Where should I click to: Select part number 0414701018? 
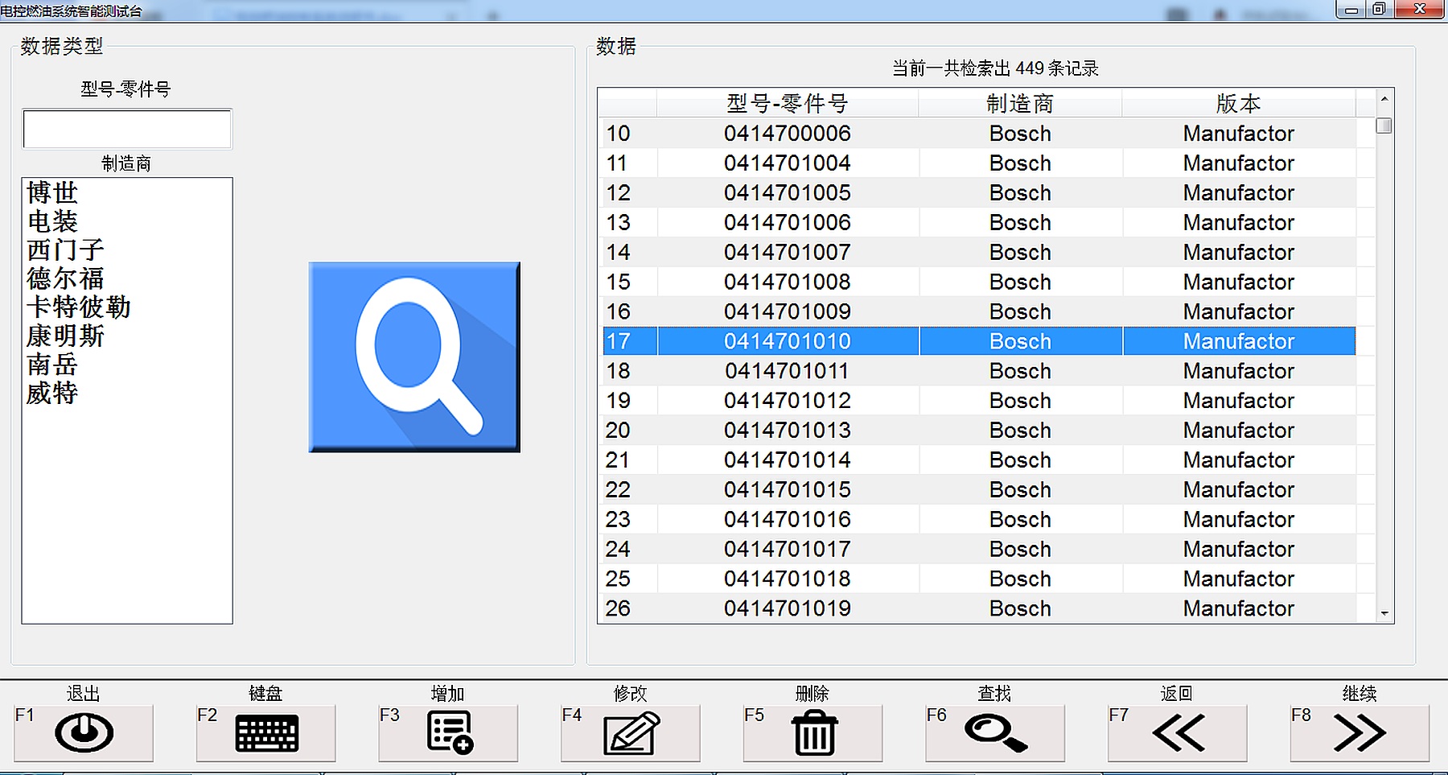[x=788, y=579]
